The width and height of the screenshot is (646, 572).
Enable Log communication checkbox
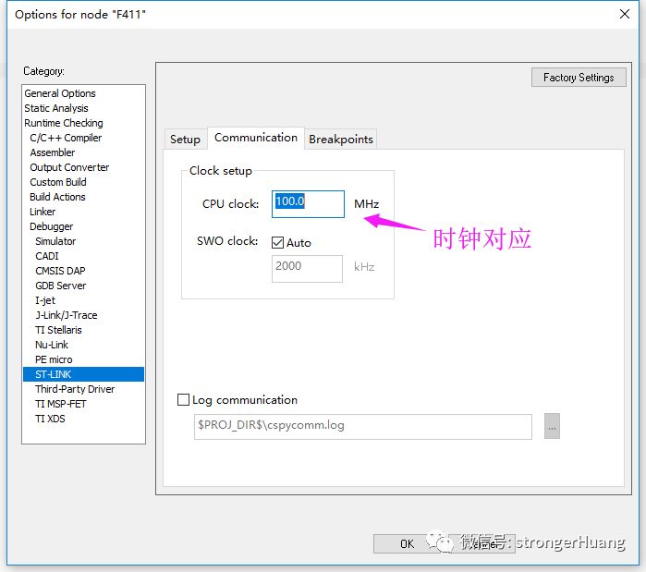(x=183, y=400)
